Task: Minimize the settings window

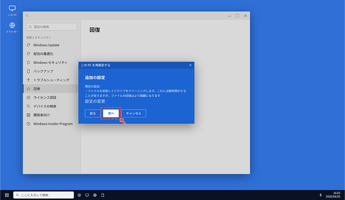Action: point(230,16)
